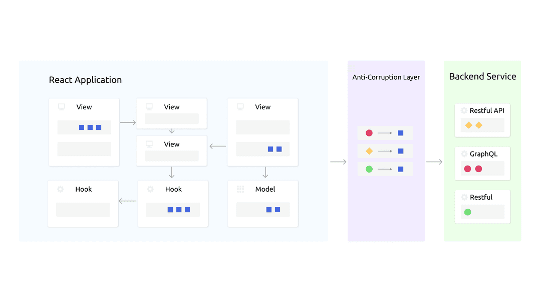
Task: Click the green circle in the Anti-Corruption Layer
Action: (369, 169)
